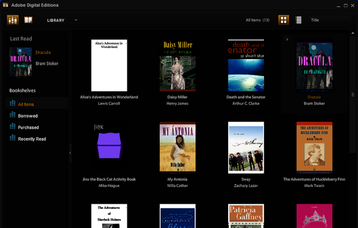
Task: Open Daisy Miller book cover
Action: pyautogui.click(x=178, y=65)
